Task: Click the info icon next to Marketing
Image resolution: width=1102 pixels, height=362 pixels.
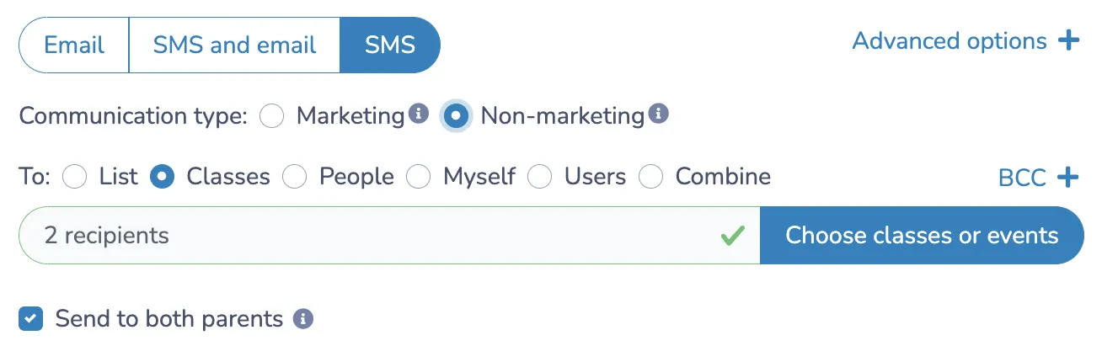Action: pos(419,114)
